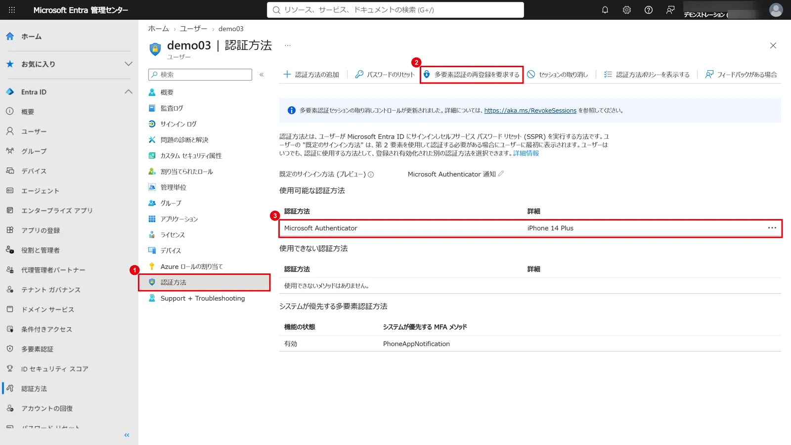Viewport: 791px width, 445px height.
Task: Select PhoneAppNotification table cell
Action: pyautogui.click(x=416, y=344)
